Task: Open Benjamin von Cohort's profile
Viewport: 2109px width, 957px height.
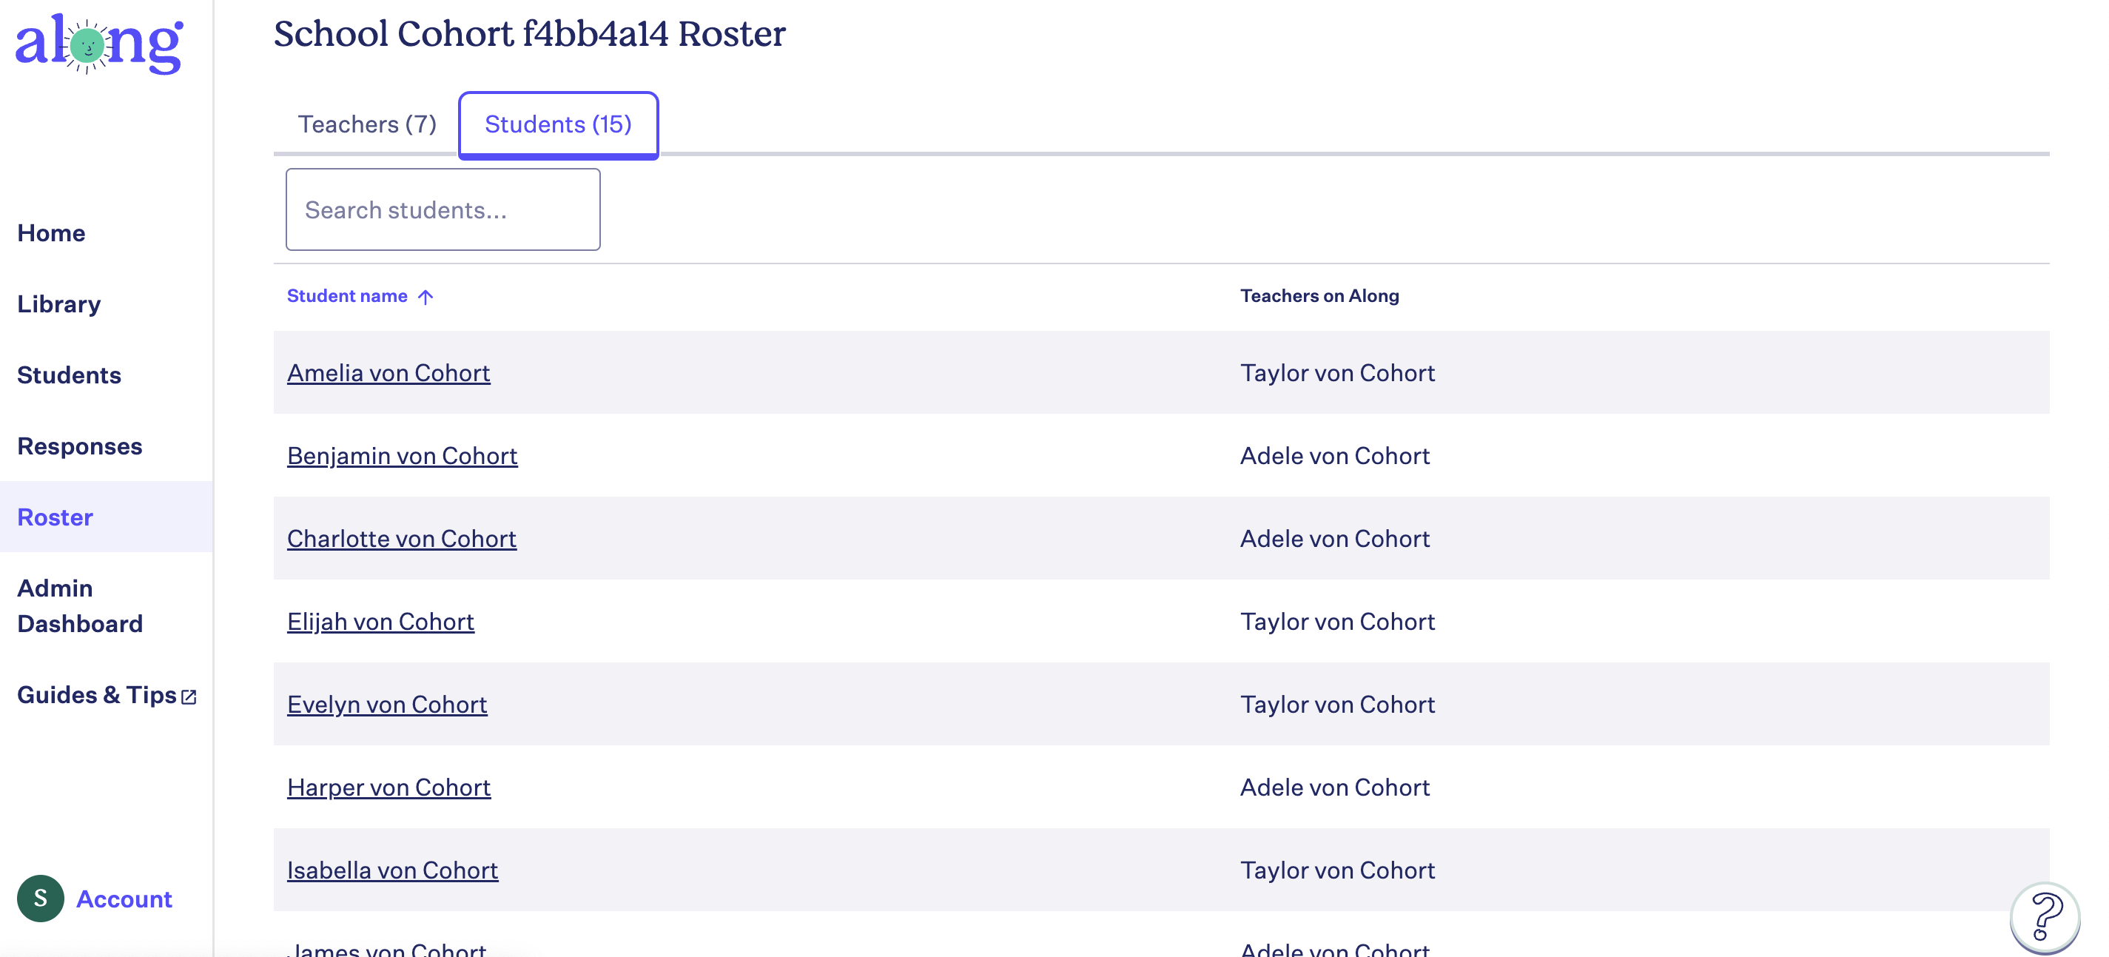Action: click(x=402, y=455)
